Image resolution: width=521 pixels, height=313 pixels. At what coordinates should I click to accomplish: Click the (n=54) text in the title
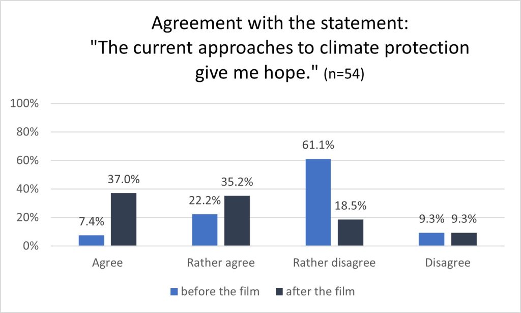pos(344,74)
